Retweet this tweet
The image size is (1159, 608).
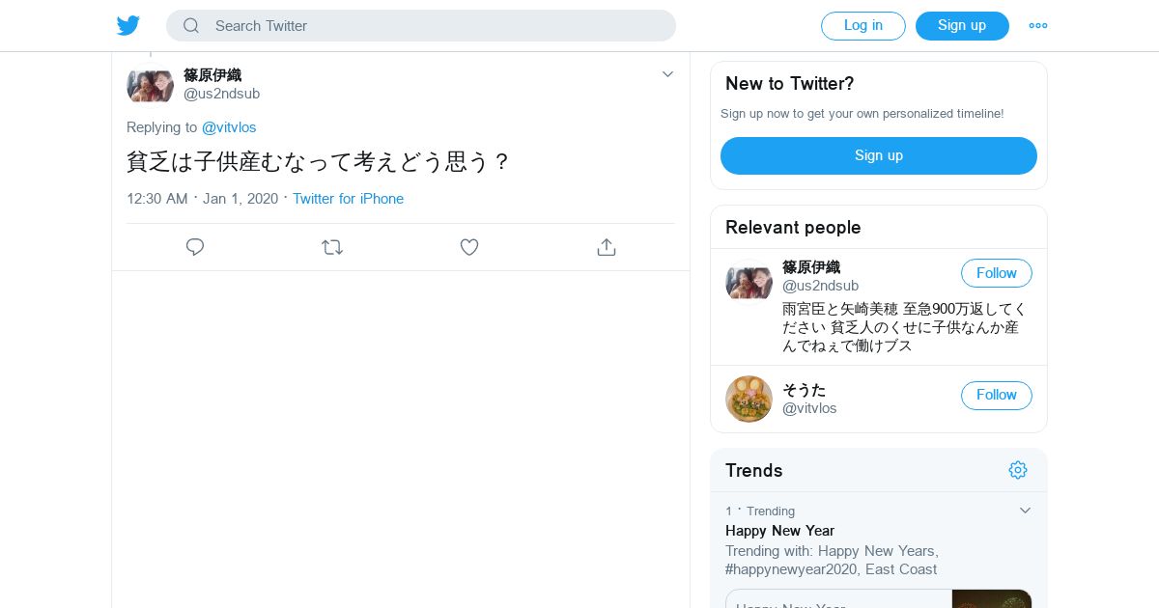tap(332, 247)
